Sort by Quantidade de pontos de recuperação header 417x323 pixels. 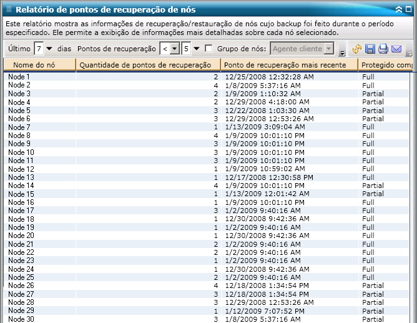pos(148,65)
